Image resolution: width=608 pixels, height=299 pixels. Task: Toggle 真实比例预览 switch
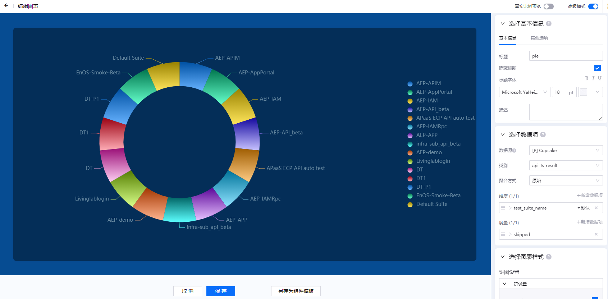(549, 6)
